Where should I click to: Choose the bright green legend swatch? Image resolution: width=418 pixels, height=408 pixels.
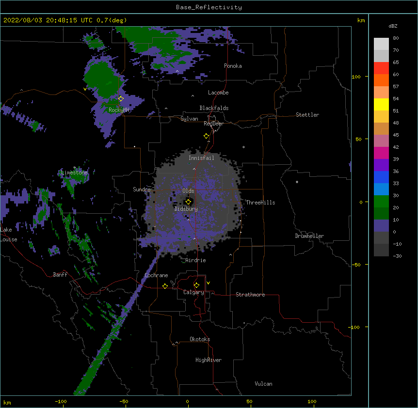point(381,202)
